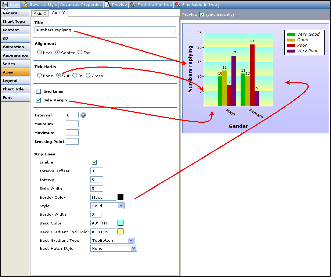The image size is (331, 277).
Task: Toggle automatic Preview checkbox
Action: pyautogui.click(x=202, y=14)
